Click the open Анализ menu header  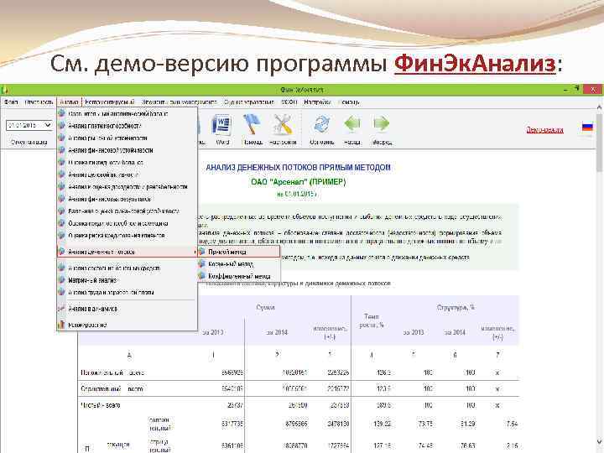(x=70, y=102)
